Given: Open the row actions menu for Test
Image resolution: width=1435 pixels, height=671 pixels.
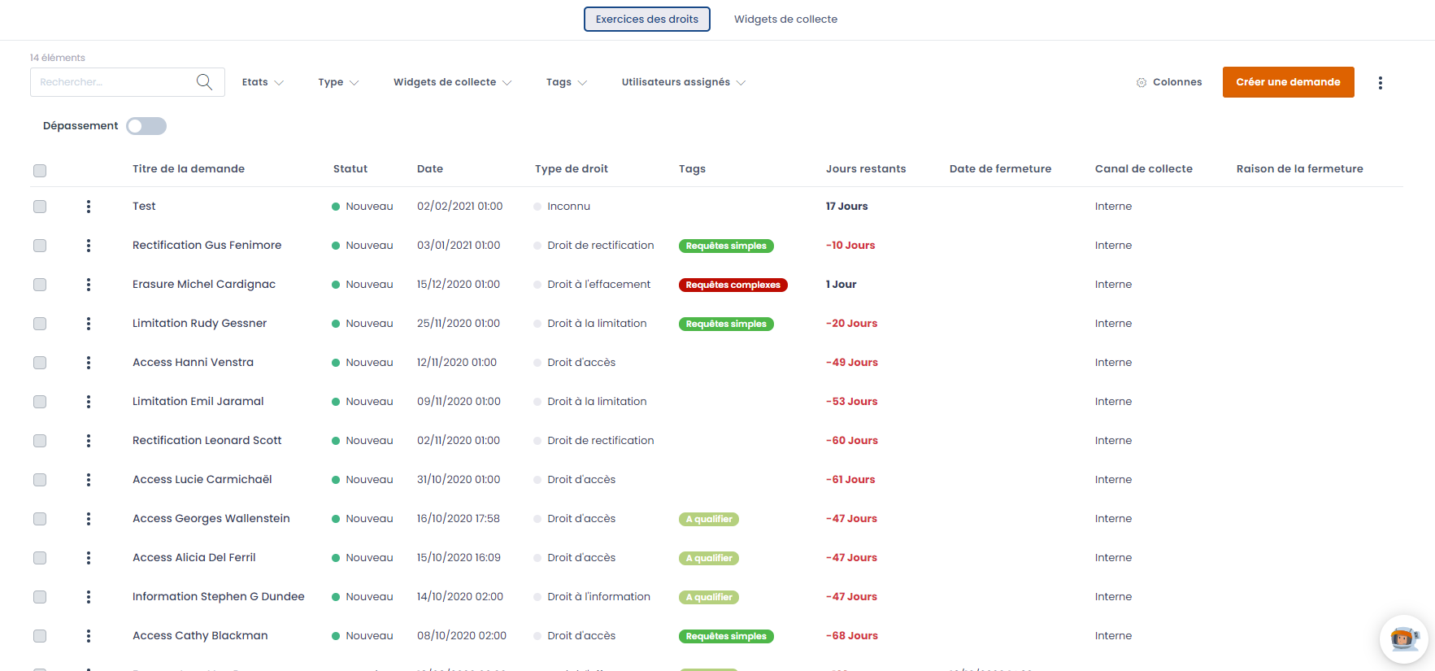Looking at the screenshot, I should click(x=89, y=207).
